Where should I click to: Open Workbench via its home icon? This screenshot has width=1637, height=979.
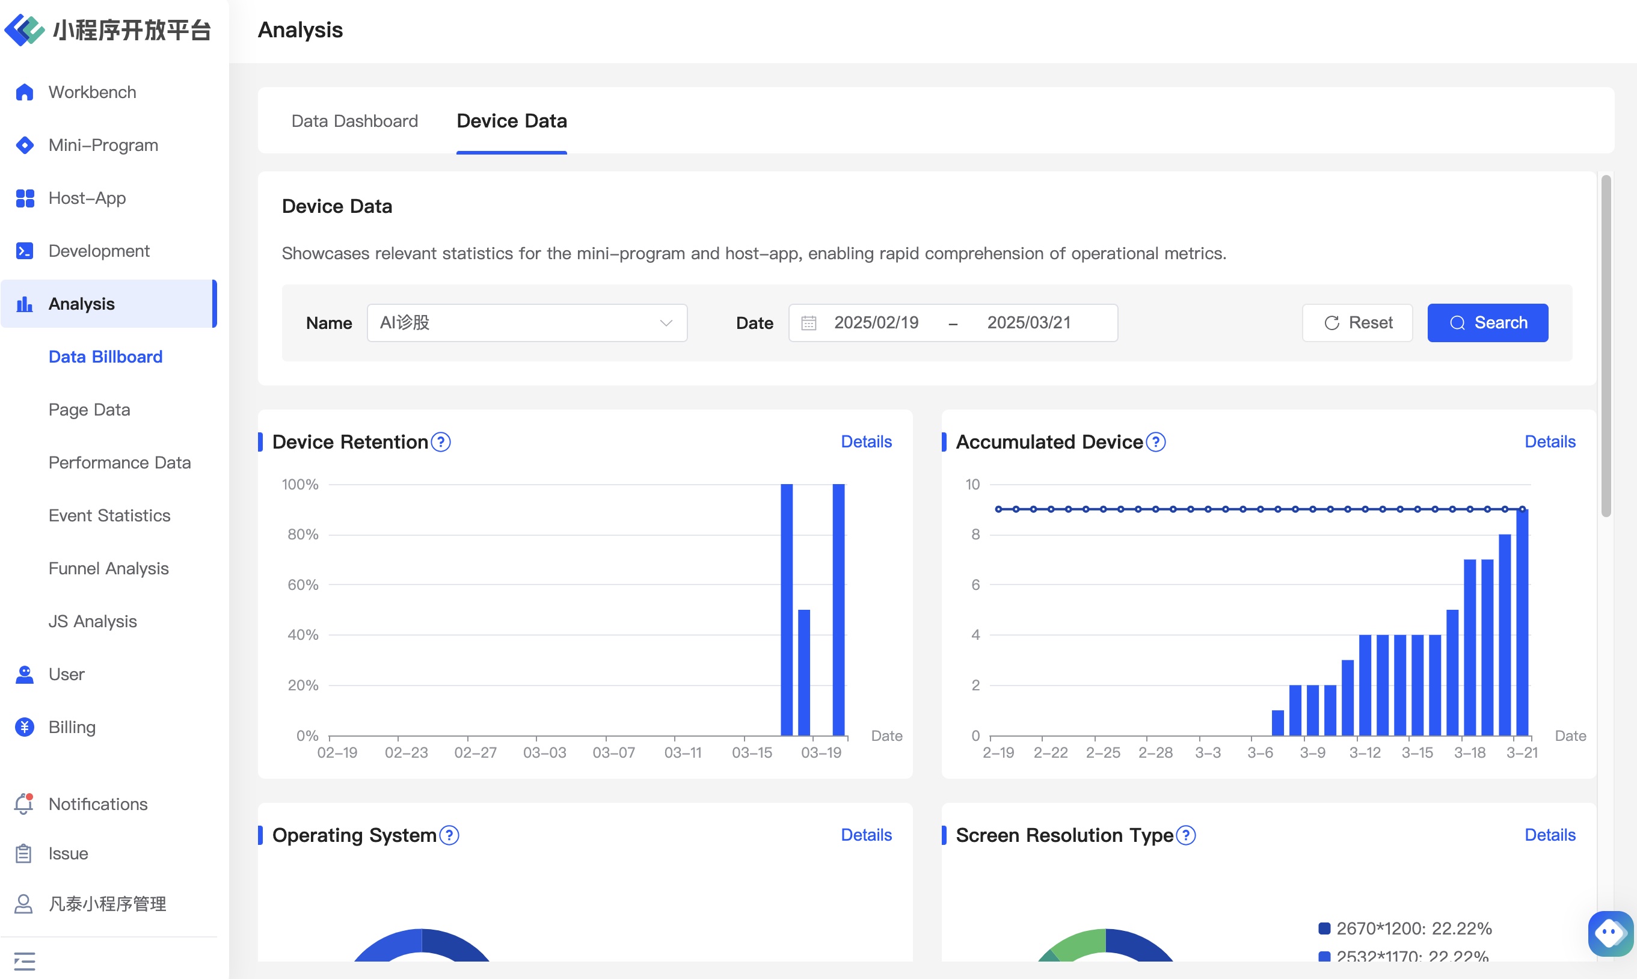25,93
